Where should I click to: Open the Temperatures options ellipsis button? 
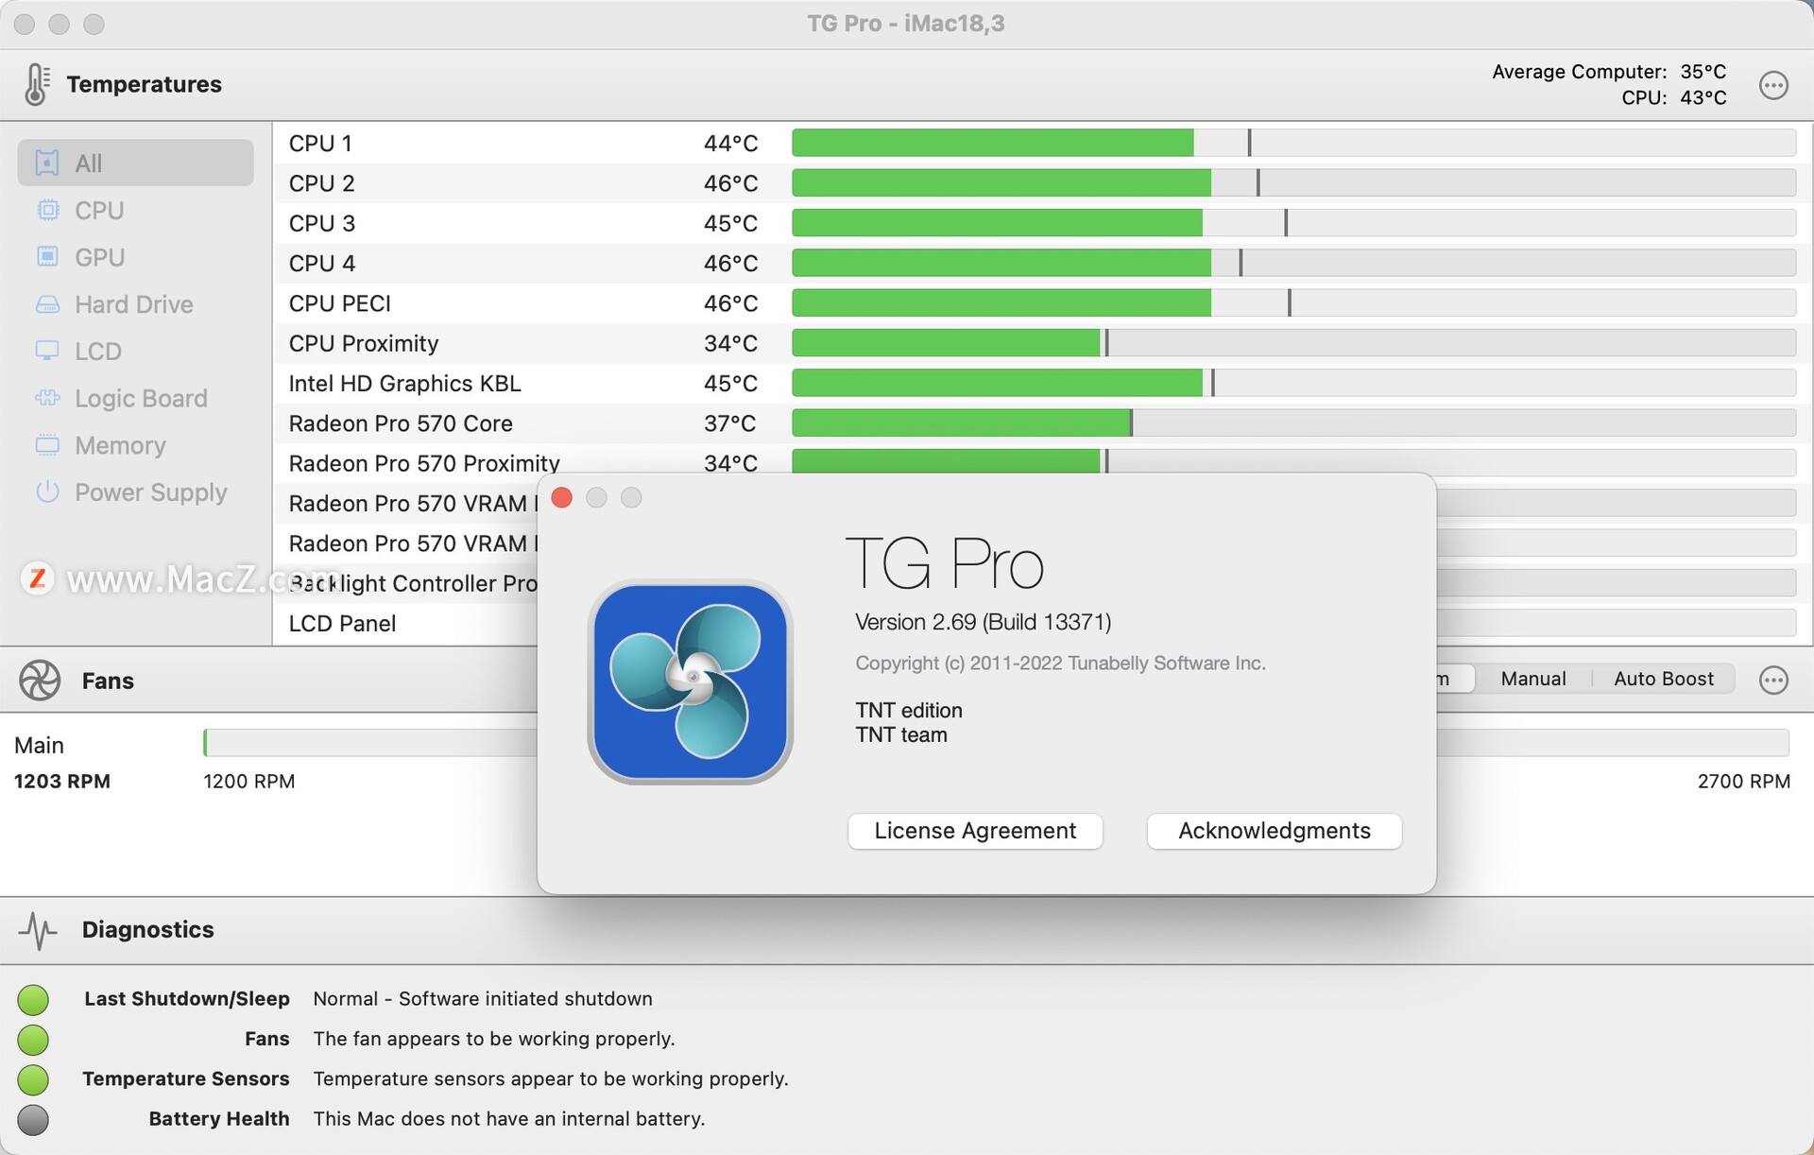1773,85
